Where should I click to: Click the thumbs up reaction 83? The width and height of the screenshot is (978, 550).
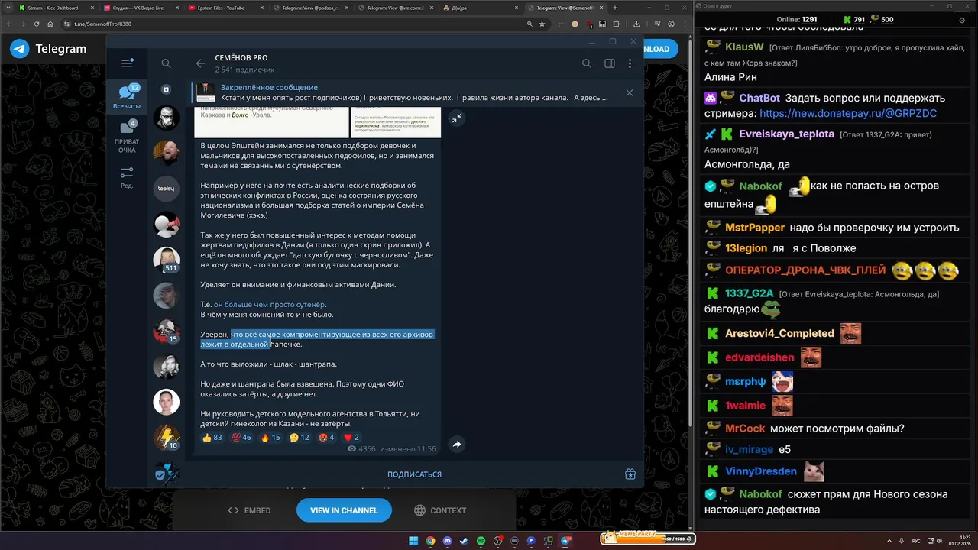(212, 438)
